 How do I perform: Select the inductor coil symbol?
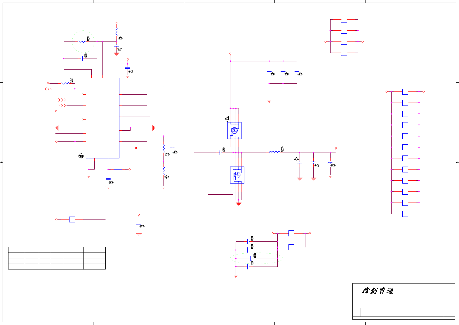274,152
